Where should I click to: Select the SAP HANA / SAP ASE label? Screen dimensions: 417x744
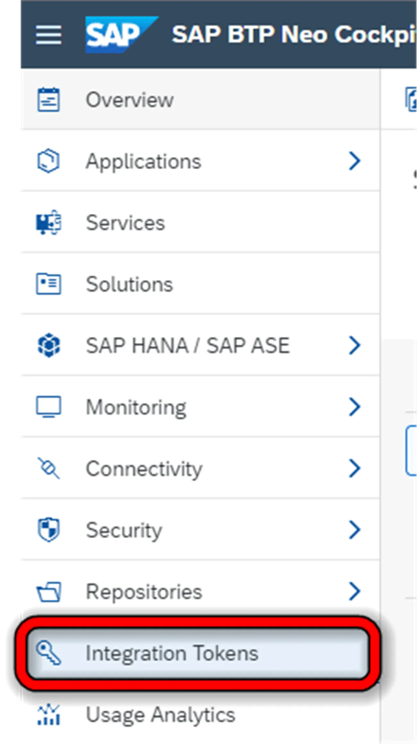click(x=188, y=346)
